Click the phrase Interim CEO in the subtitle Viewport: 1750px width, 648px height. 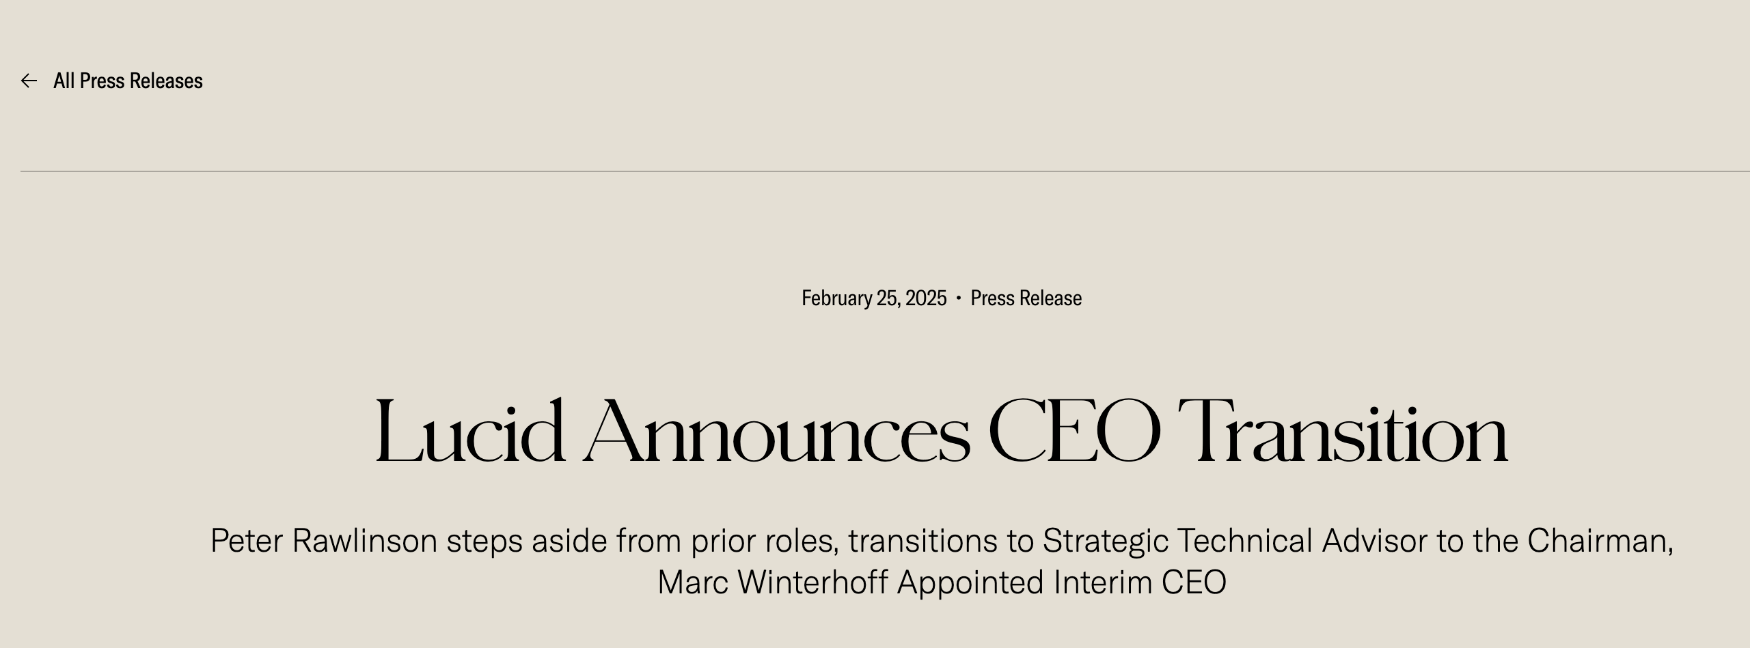click(x=1140, y=582)
